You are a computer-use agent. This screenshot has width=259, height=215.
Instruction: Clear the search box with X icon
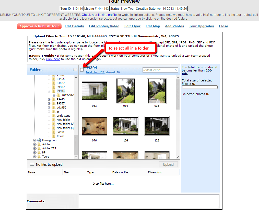175,70
